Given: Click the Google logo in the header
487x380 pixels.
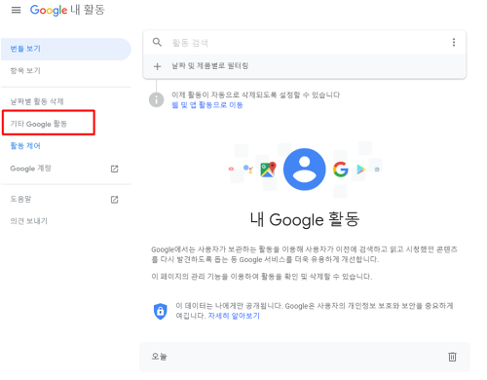Looking at the screenshot, I should (x=49, y=10).
